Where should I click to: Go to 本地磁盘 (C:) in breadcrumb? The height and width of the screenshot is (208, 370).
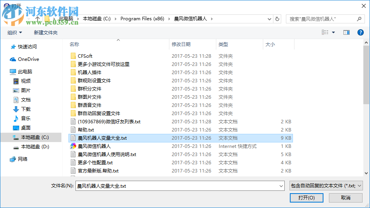pos(97,19)
